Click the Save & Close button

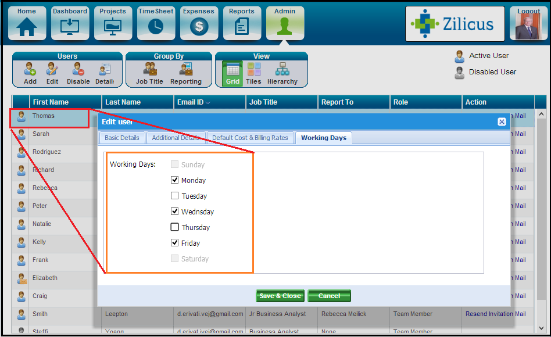click(280, 296)
